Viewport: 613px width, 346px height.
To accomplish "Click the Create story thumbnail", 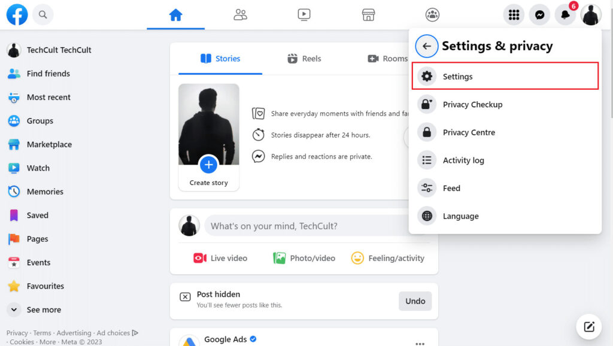I will [208, 137].
